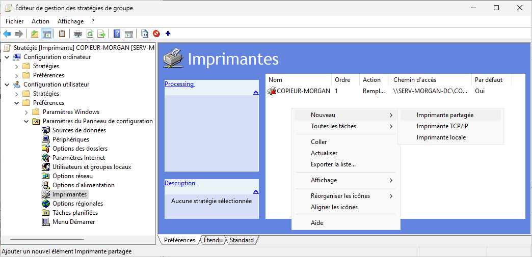This screenshot has width=532, height=257.
Task: Choose Imprimante TCP/IP from submenu
Action: (442, 126)
